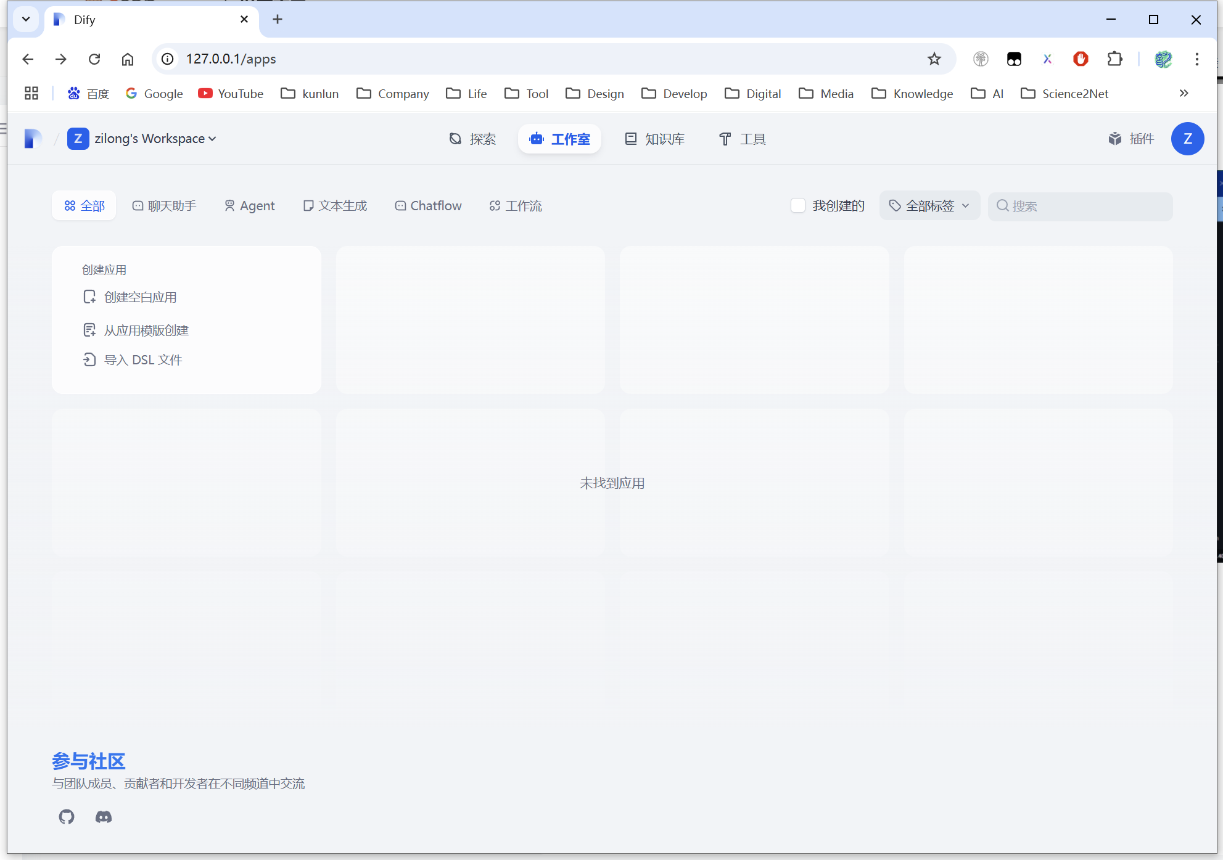Click 导入 DSL 文件 option
The height and width of the screenshot is (860, 1223).
pos(142,360)
